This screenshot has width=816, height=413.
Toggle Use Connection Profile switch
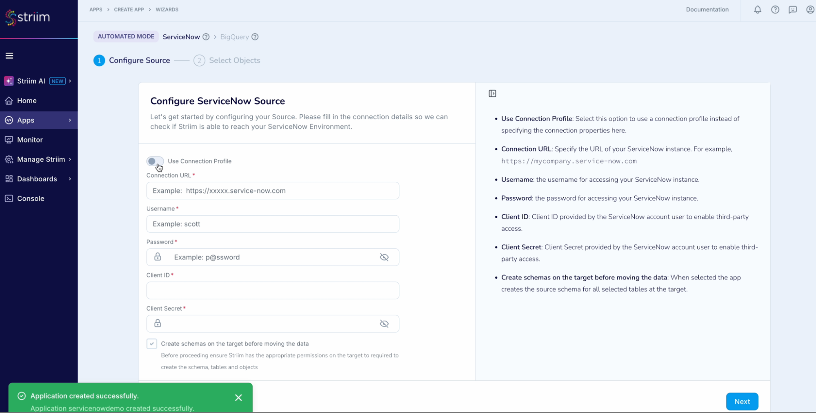[155, 161]
